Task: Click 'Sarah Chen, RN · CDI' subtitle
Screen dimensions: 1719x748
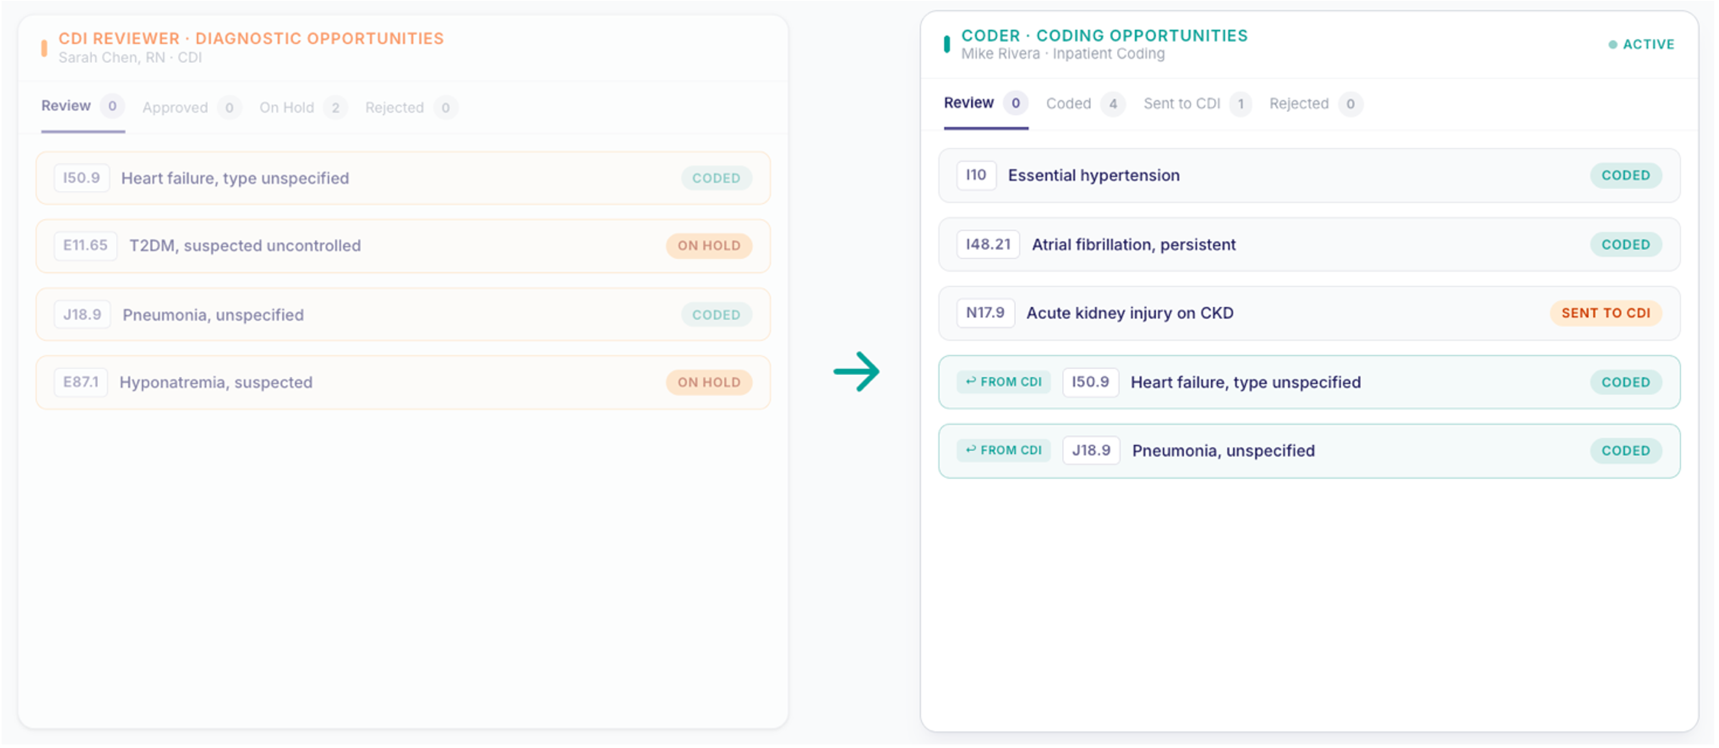Action: [x=130, y=58]
